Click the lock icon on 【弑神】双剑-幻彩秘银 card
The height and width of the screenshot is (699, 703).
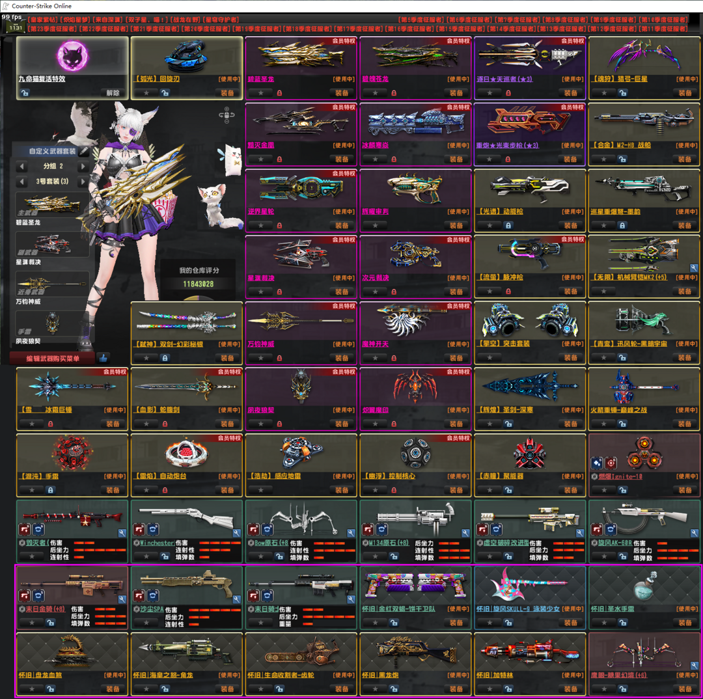pos(165,358)
